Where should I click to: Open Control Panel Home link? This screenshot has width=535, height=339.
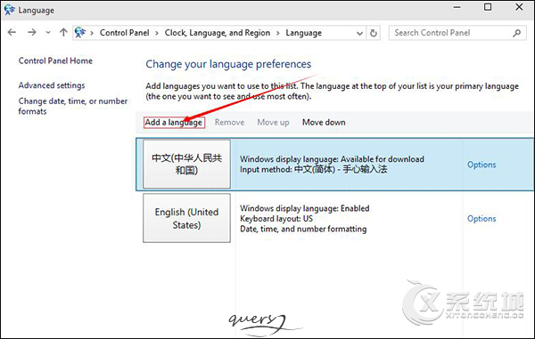[55, 61]
